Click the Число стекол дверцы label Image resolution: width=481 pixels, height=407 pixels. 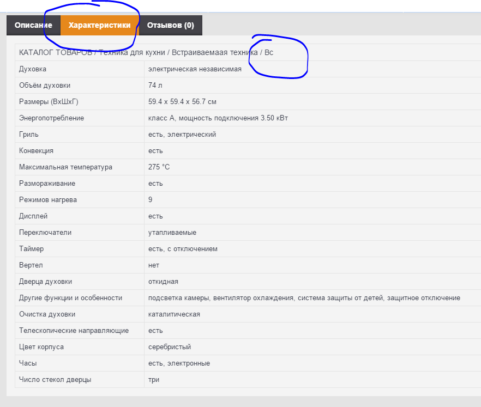coord(55,379)
